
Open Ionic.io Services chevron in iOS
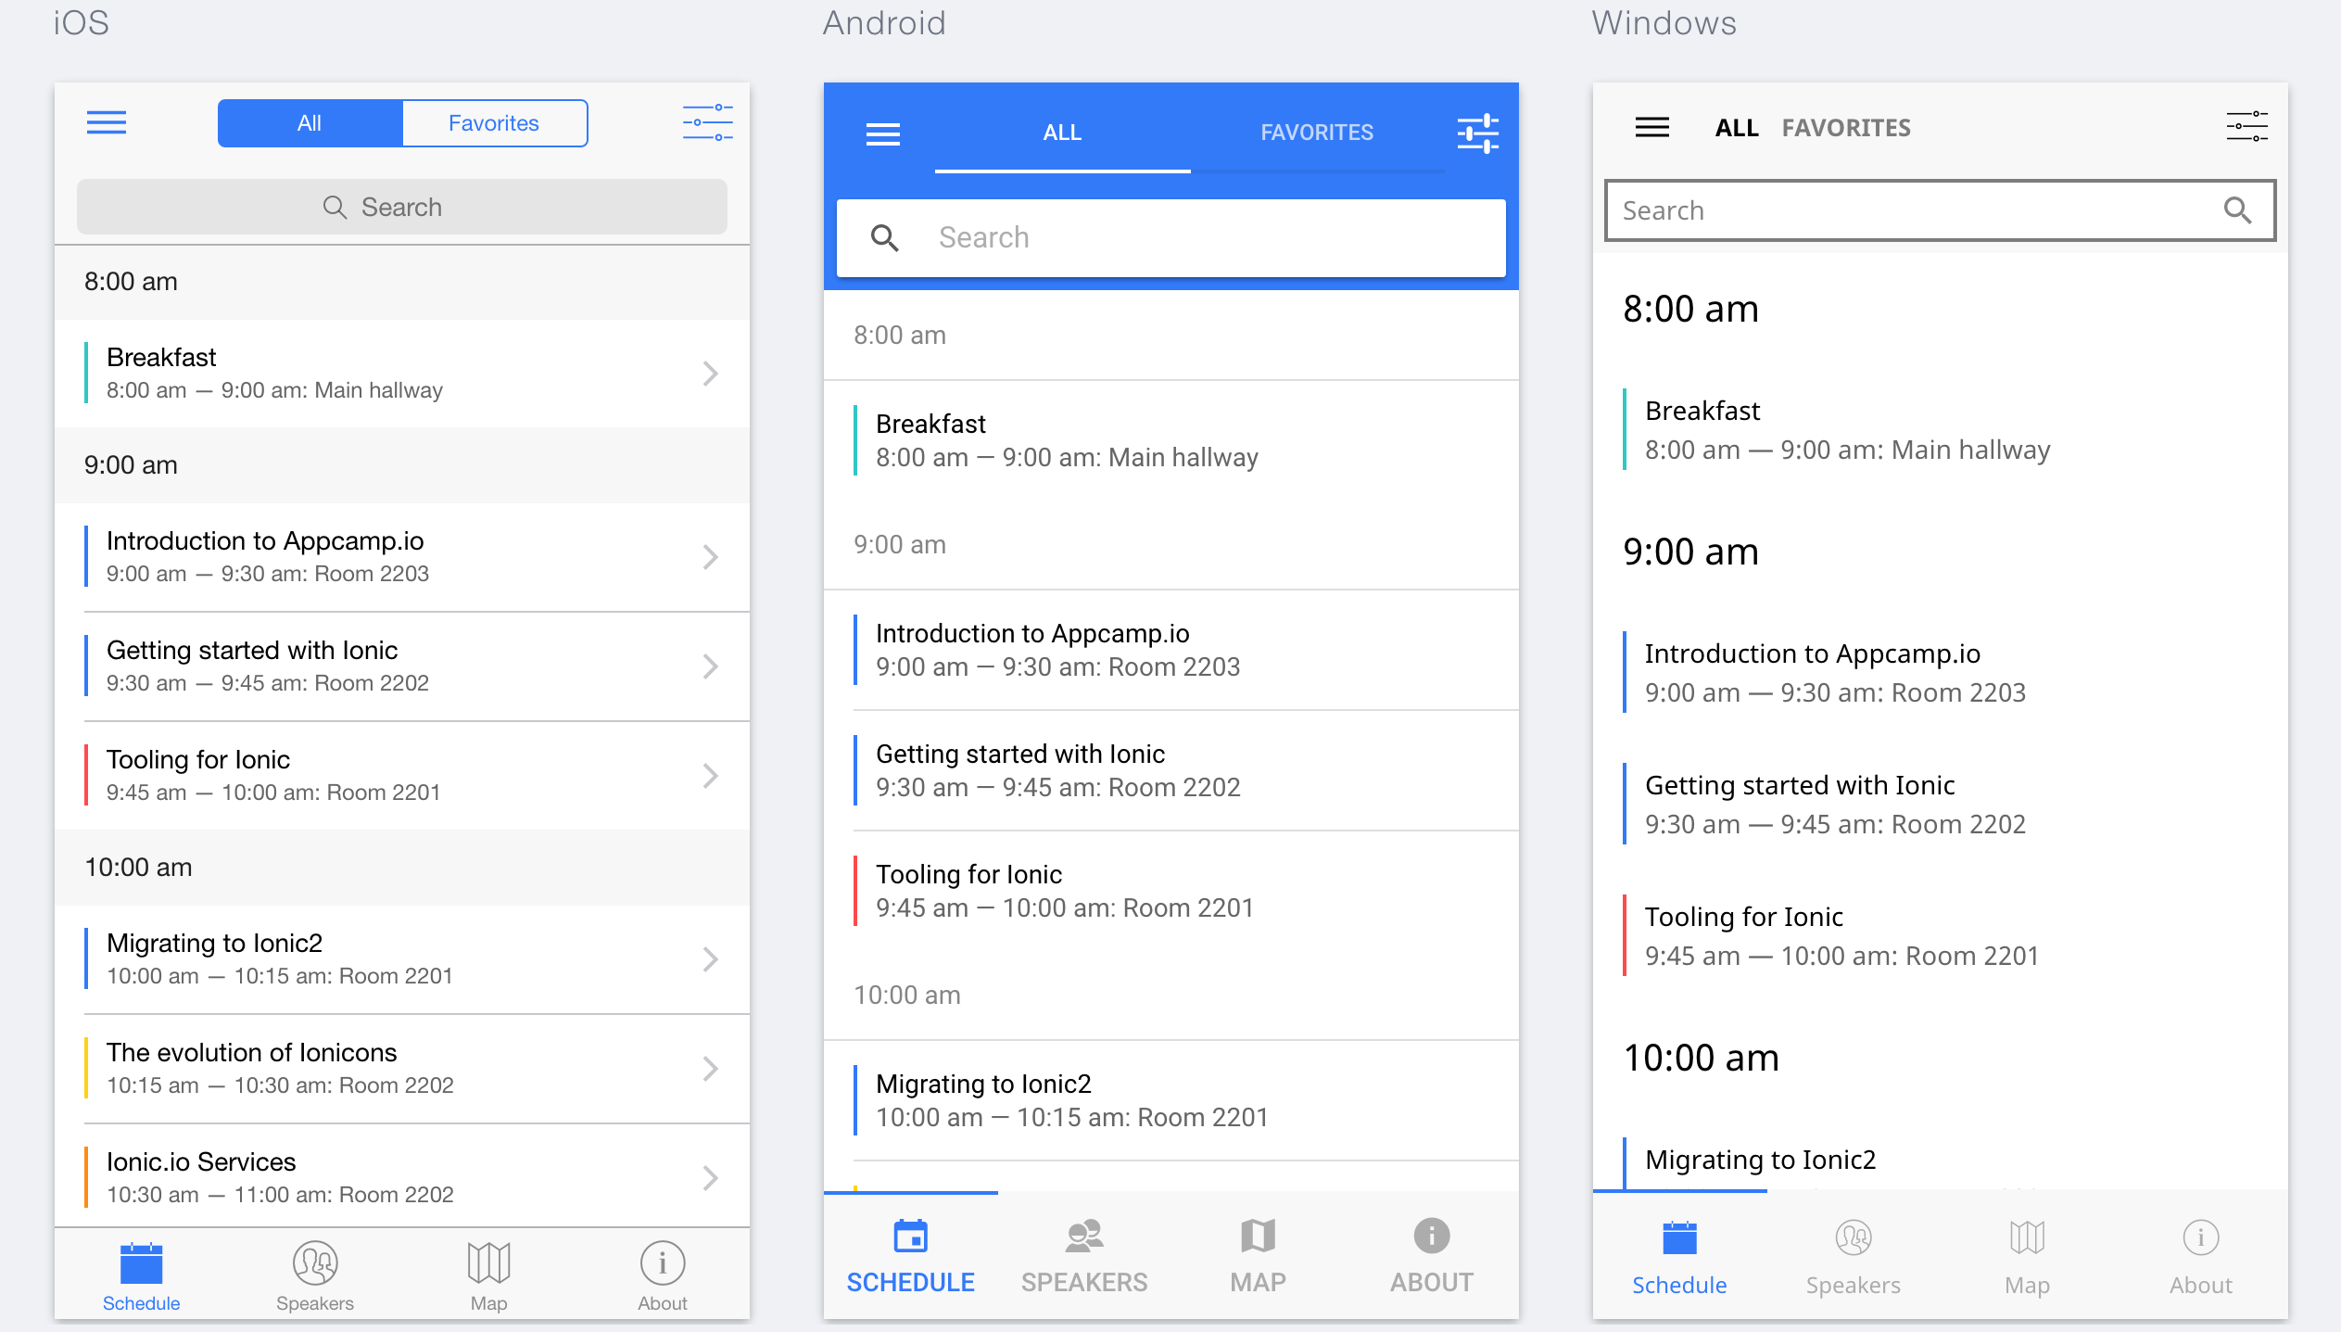[x=710, y=1178]
